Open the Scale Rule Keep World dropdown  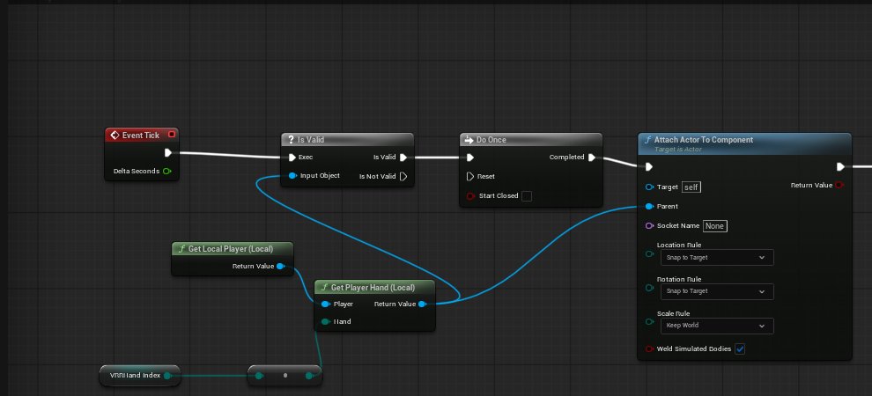pyautogui.click(x=717, y=326)
